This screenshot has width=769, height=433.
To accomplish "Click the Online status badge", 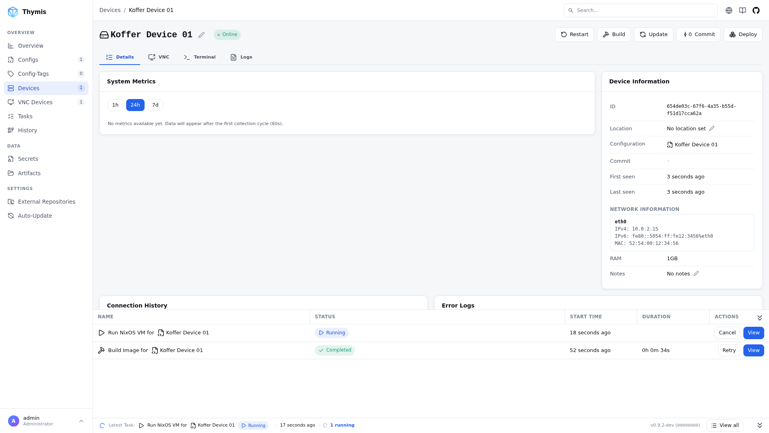I will 227,35.
